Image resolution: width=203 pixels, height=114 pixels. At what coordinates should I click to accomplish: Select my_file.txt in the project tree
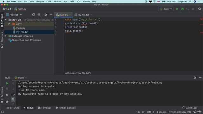click(22, 32)
